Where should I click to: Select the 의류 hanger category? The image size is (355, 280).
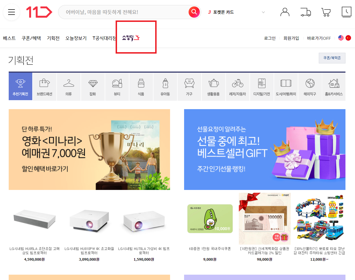pyautogui.click(x=69, y=87)
